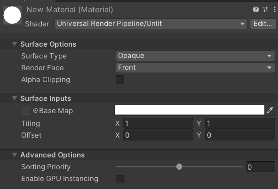Collapse the Surface Inputs section
Screen dimensions: 278x189
[x=15, y=98]
